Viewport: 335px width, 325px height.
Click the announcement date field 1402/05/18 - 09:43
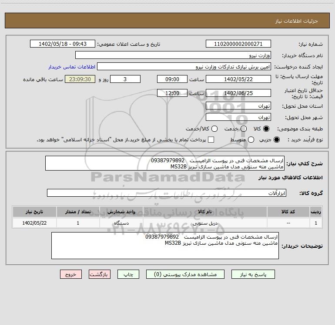coord(63,44)
